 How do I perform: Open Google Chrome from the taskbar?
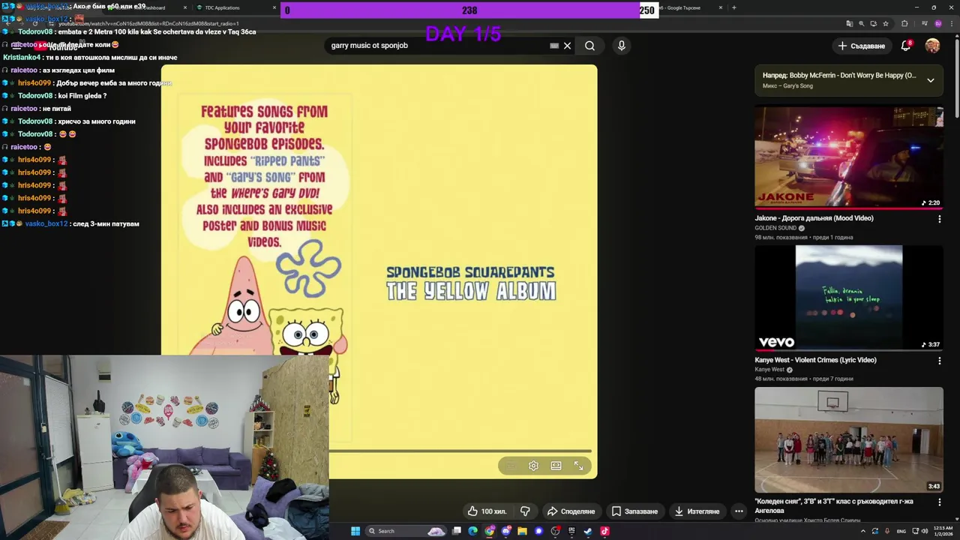(490, 531)
